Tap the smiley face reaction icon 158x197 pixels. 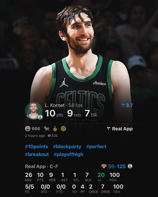click(28, 129)
